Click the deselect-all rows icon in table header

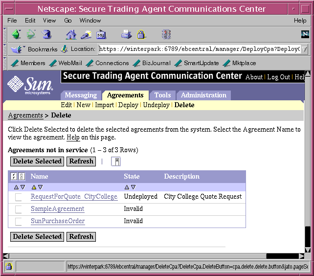click(22, 176)
